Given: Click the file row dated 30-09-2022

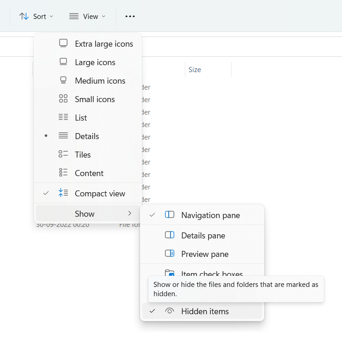Looking at the screenshot, I should (x=62, y=225).
